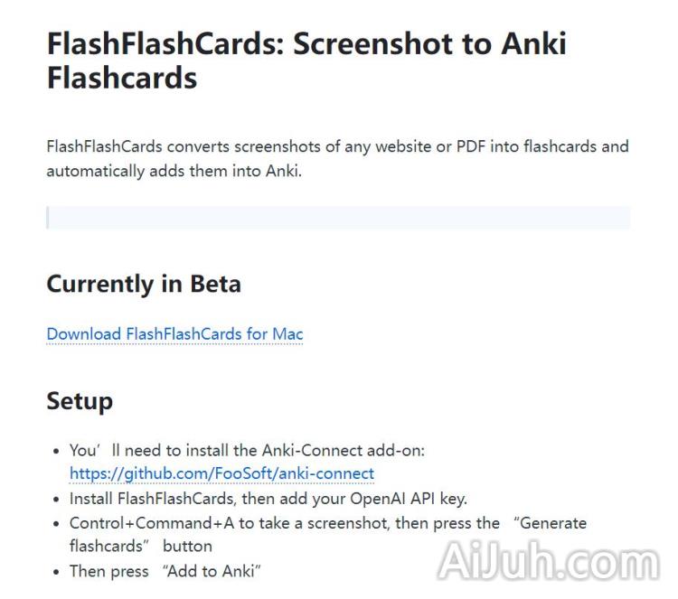Click the "Add to Anki" quoted text
The height and width of the screenshot is (599, 678).
click(x=212, y=571)
